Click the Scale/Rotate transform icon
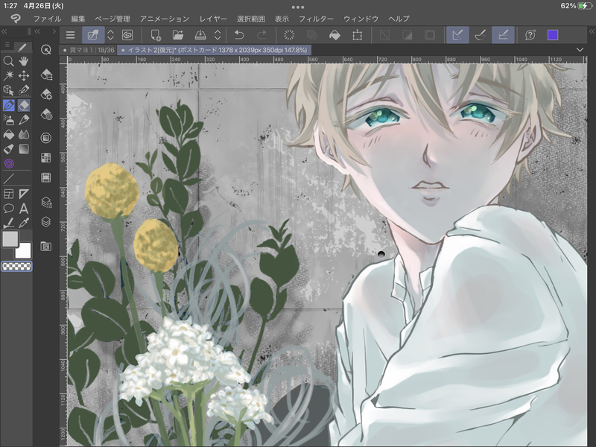The height and width of the screenshot is (447, 596). (357, 35)
